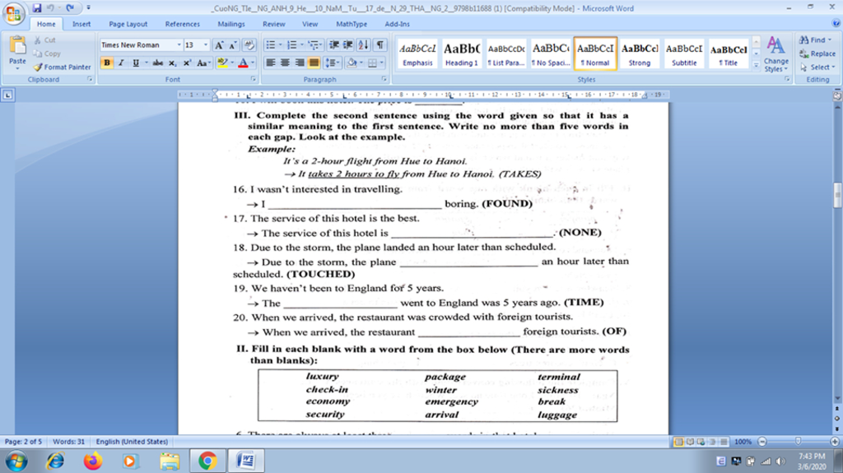This screenshot has width=843, height=473.
Task: Clear formatting with the eraser icon
Action: 249,45
